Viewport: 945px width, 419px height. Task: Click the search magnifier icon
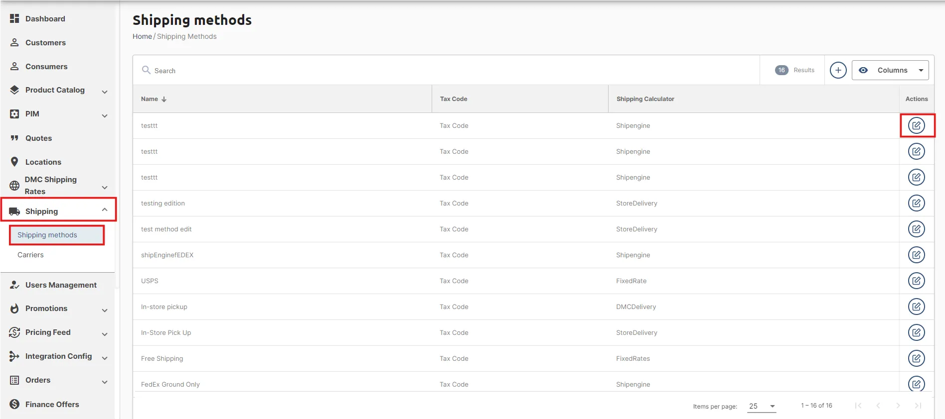pos(146,70)
